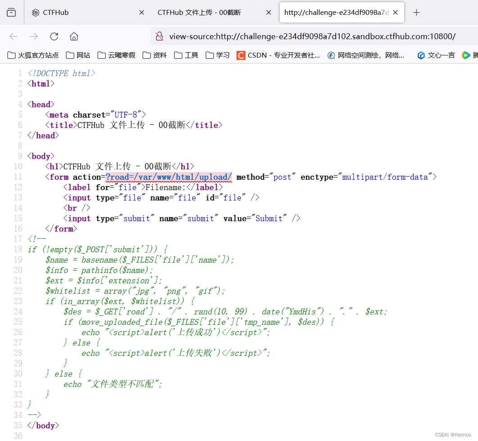The width and height of the screenshot is (478, 441).
Task: Click the 上传成功 alert echo line
Action: (176, 332)
